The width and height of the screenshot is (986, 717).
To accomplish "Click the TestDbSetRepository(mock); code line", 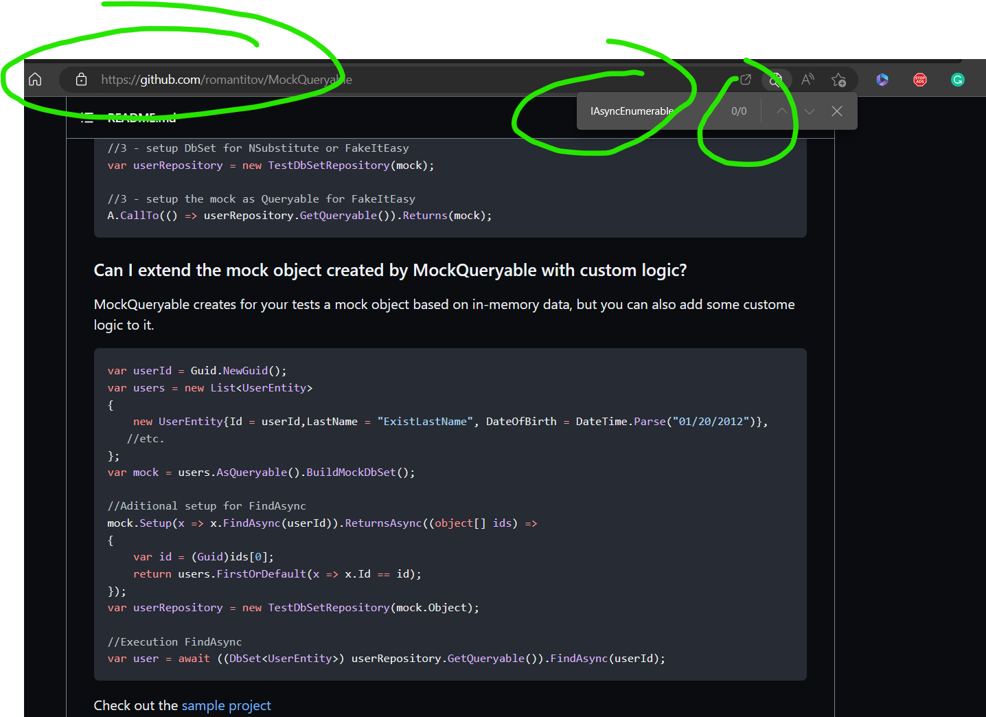I will pyautogui.click(x=271, y=166).
